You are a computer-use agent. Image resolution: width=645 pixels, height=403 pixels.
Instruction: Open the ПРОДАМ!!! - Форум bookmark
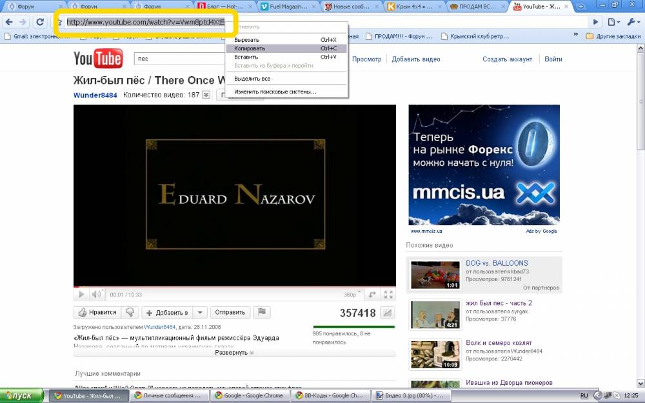click(399, 37)
